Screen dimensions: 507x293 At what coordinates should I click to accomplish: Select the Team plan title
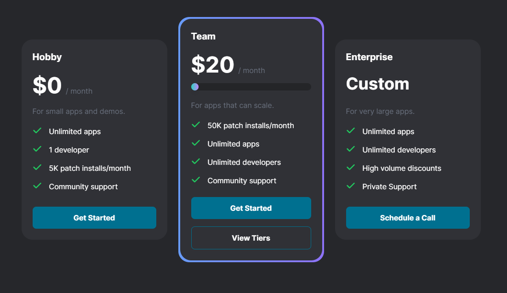coord(203,36)
